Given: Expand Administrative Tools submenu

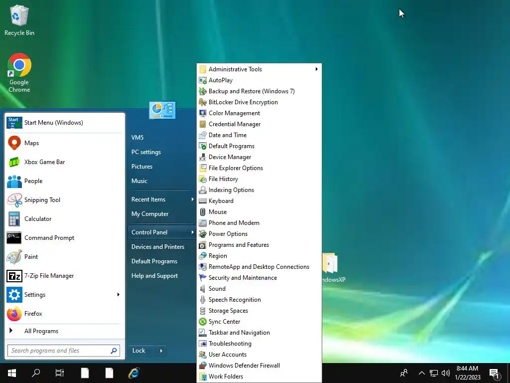Looking at the screenshot, I should pyautogui.click(x=316, y=69).
